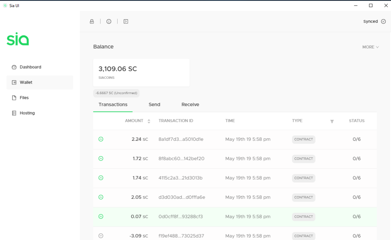Click the outgoing arrow on the -3.09 SC transaction
This screenshot has height=240, width=391.
pyautogui.click(x=101, y=236)
